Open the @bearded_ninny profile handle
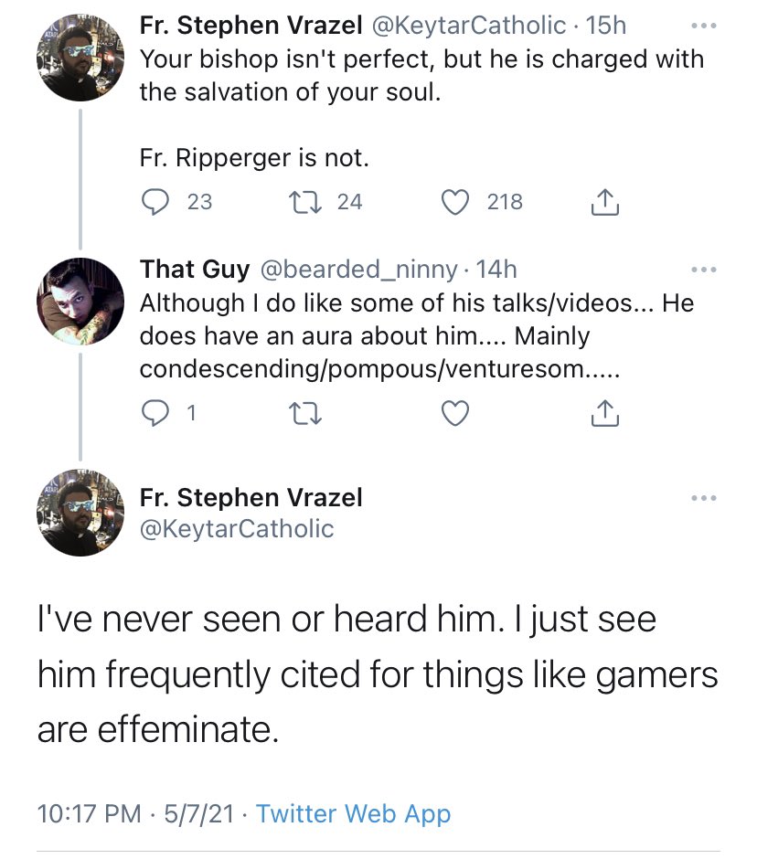Viewport: 757px width, 859px height. (358, 270)
